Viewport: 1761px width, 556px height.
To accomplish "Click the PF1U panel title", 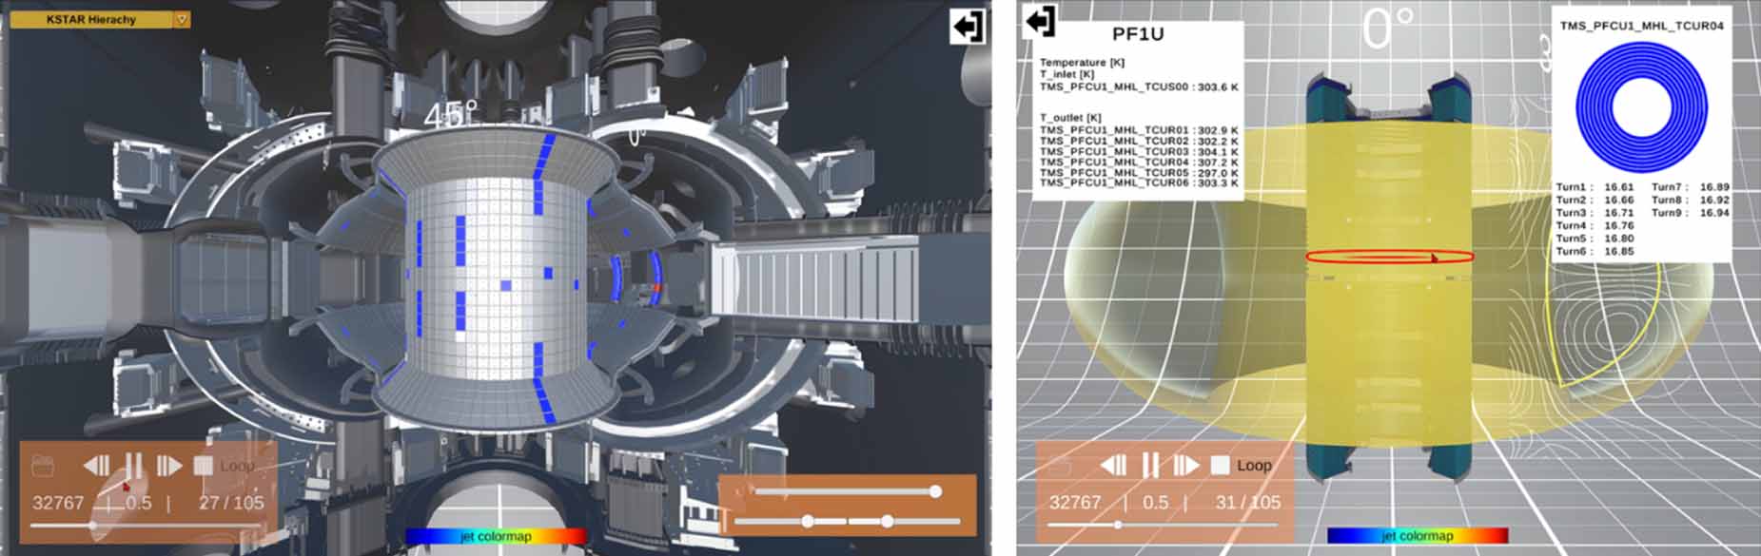I will [x=1138, y=34].
